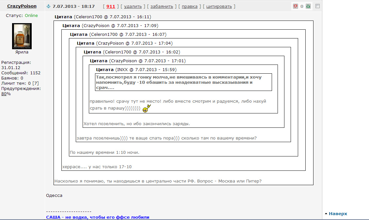The width and height of the screenshot is (369, 220).
Task: Downvote the post with red thumbs-down icon
Action: 295,6
